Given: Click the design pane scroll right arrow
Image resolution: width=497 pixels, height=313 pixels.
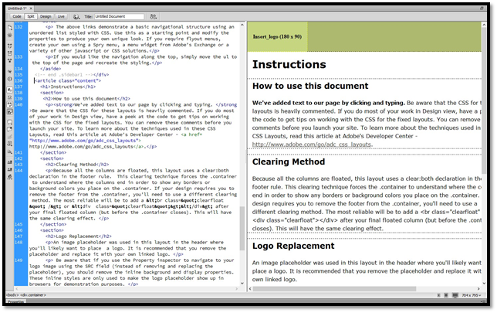Looking at the screenshot, I should tap(478, 288).
